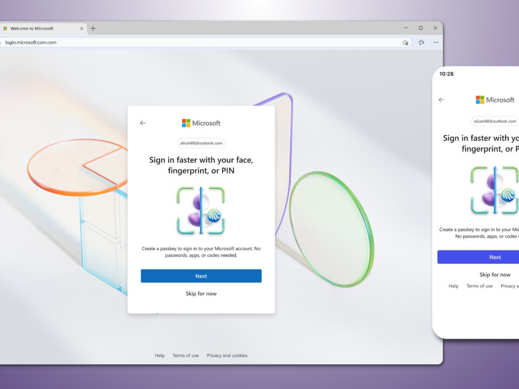Tap the back arrow on the phone screen
Image resolution: width=519 pixels, height=389 pixels.
[x=442, y=100]
